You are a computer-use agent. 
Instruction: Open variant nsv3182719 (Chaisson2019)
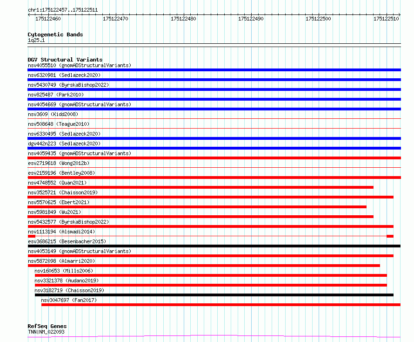tap(69, 290)
